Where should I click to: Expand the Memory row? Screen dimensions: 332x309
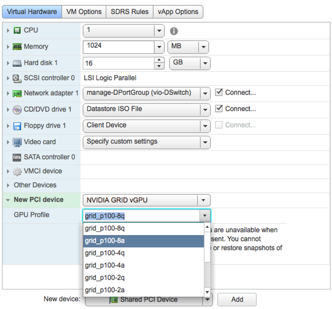pos(8,47)
